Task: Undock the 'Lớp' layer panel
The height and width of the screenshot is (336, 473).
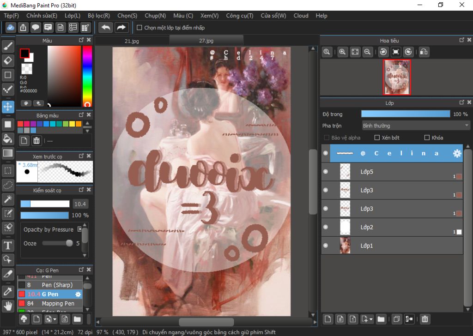Action: click(x=461, y=102)
